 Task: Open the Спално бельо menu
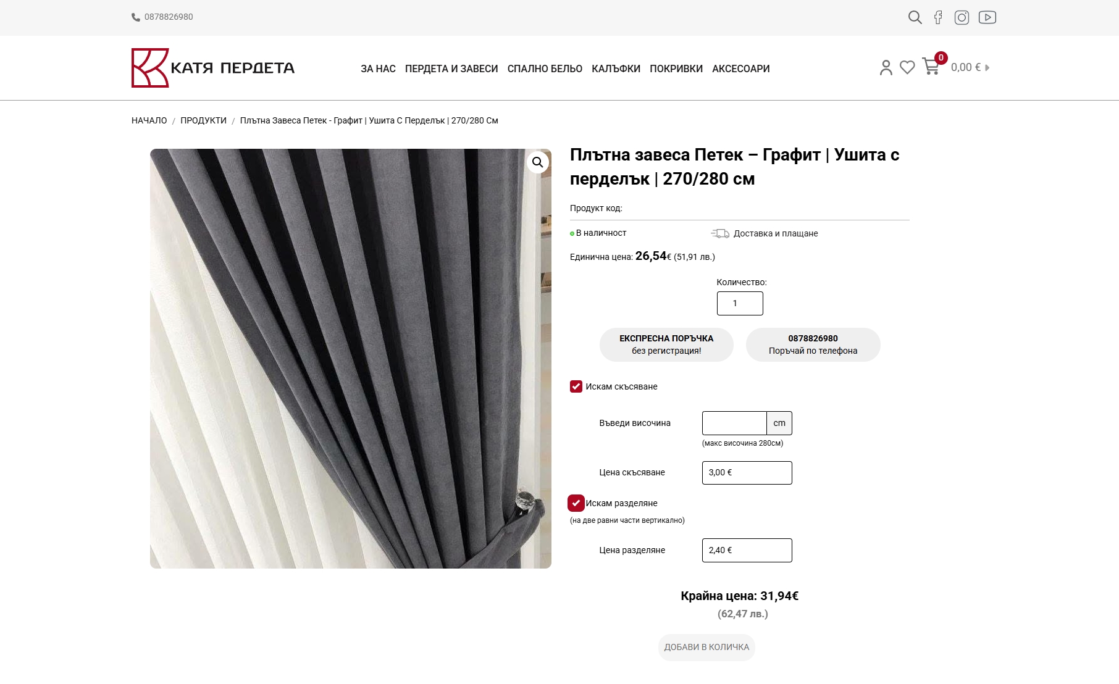click(545, 69)
